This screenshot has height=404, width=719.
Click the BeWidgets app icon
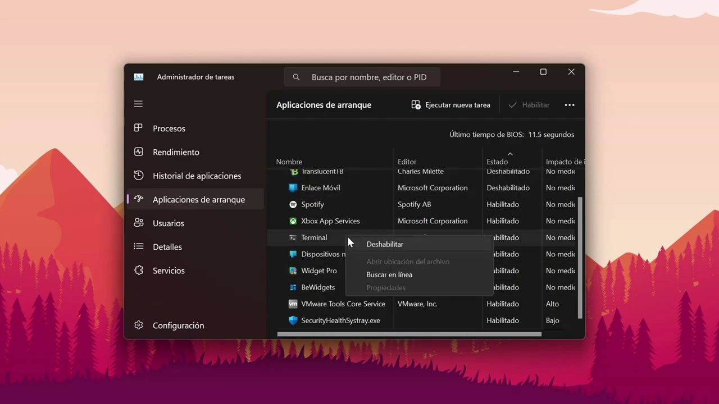coord(293,287)
